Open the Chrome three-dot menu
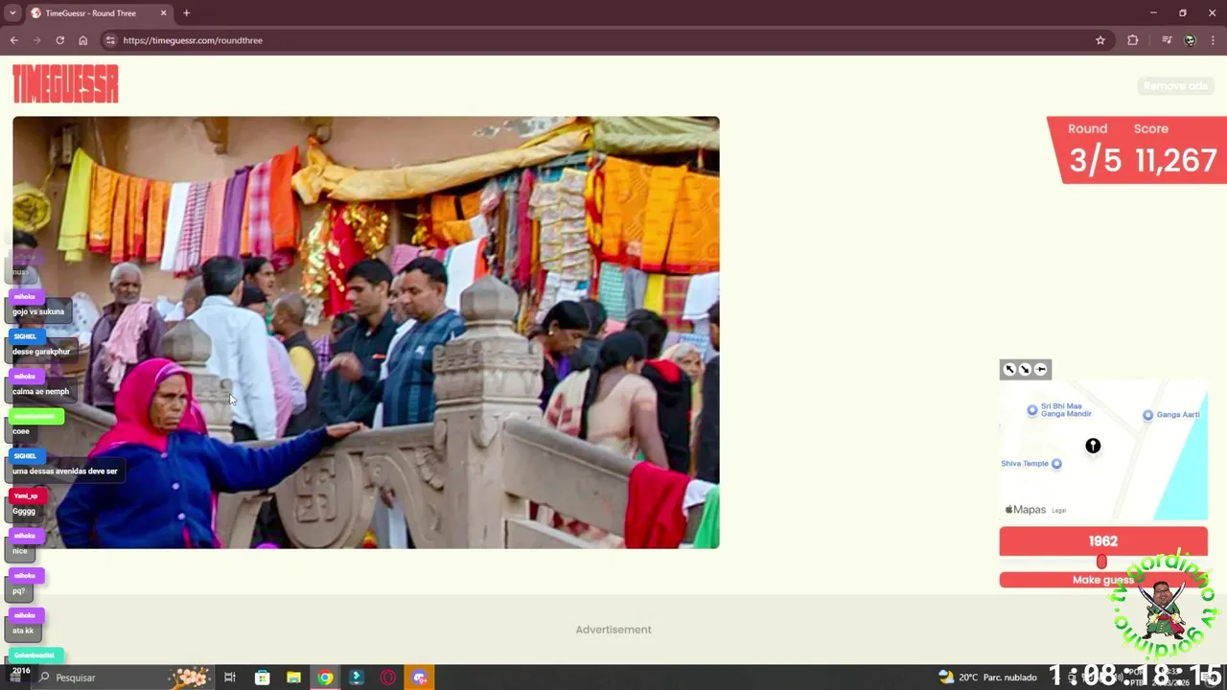1227x690 pixels. pos(1213,40)
